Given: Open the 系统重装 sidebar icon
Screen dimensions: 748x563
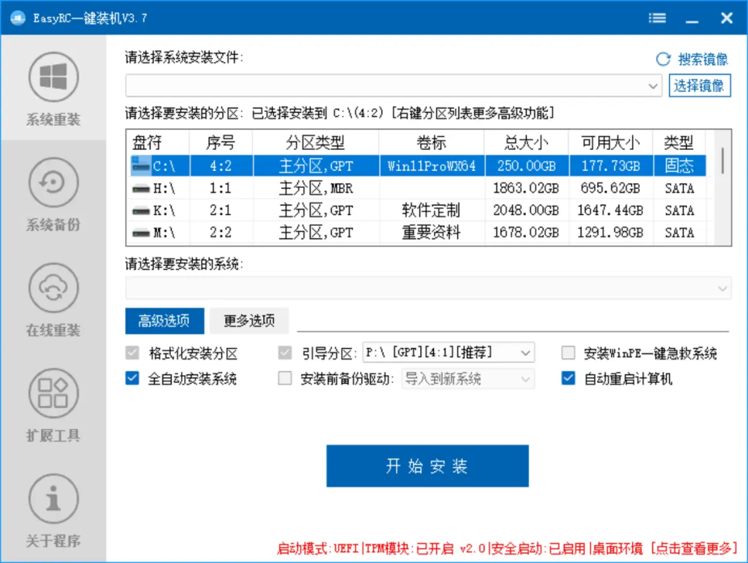Looking at the screenshot, I should [52, 88].
